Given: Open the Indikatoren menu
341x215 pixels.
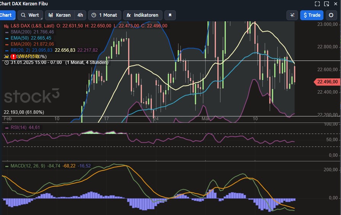Looking at the screenshot, I should coord(143,15).
